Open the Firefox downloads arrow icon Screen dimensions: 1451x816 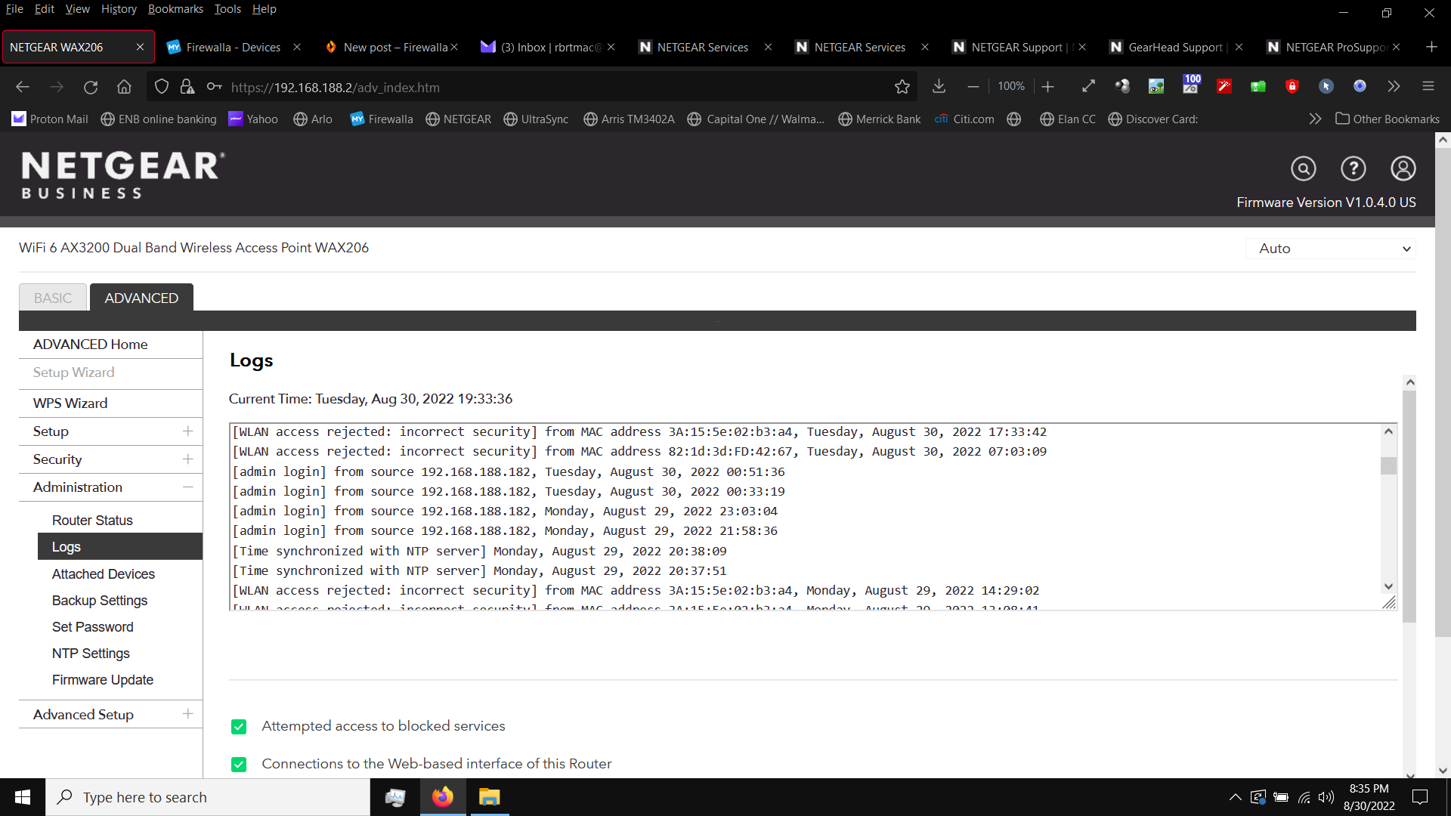[939, 86]
